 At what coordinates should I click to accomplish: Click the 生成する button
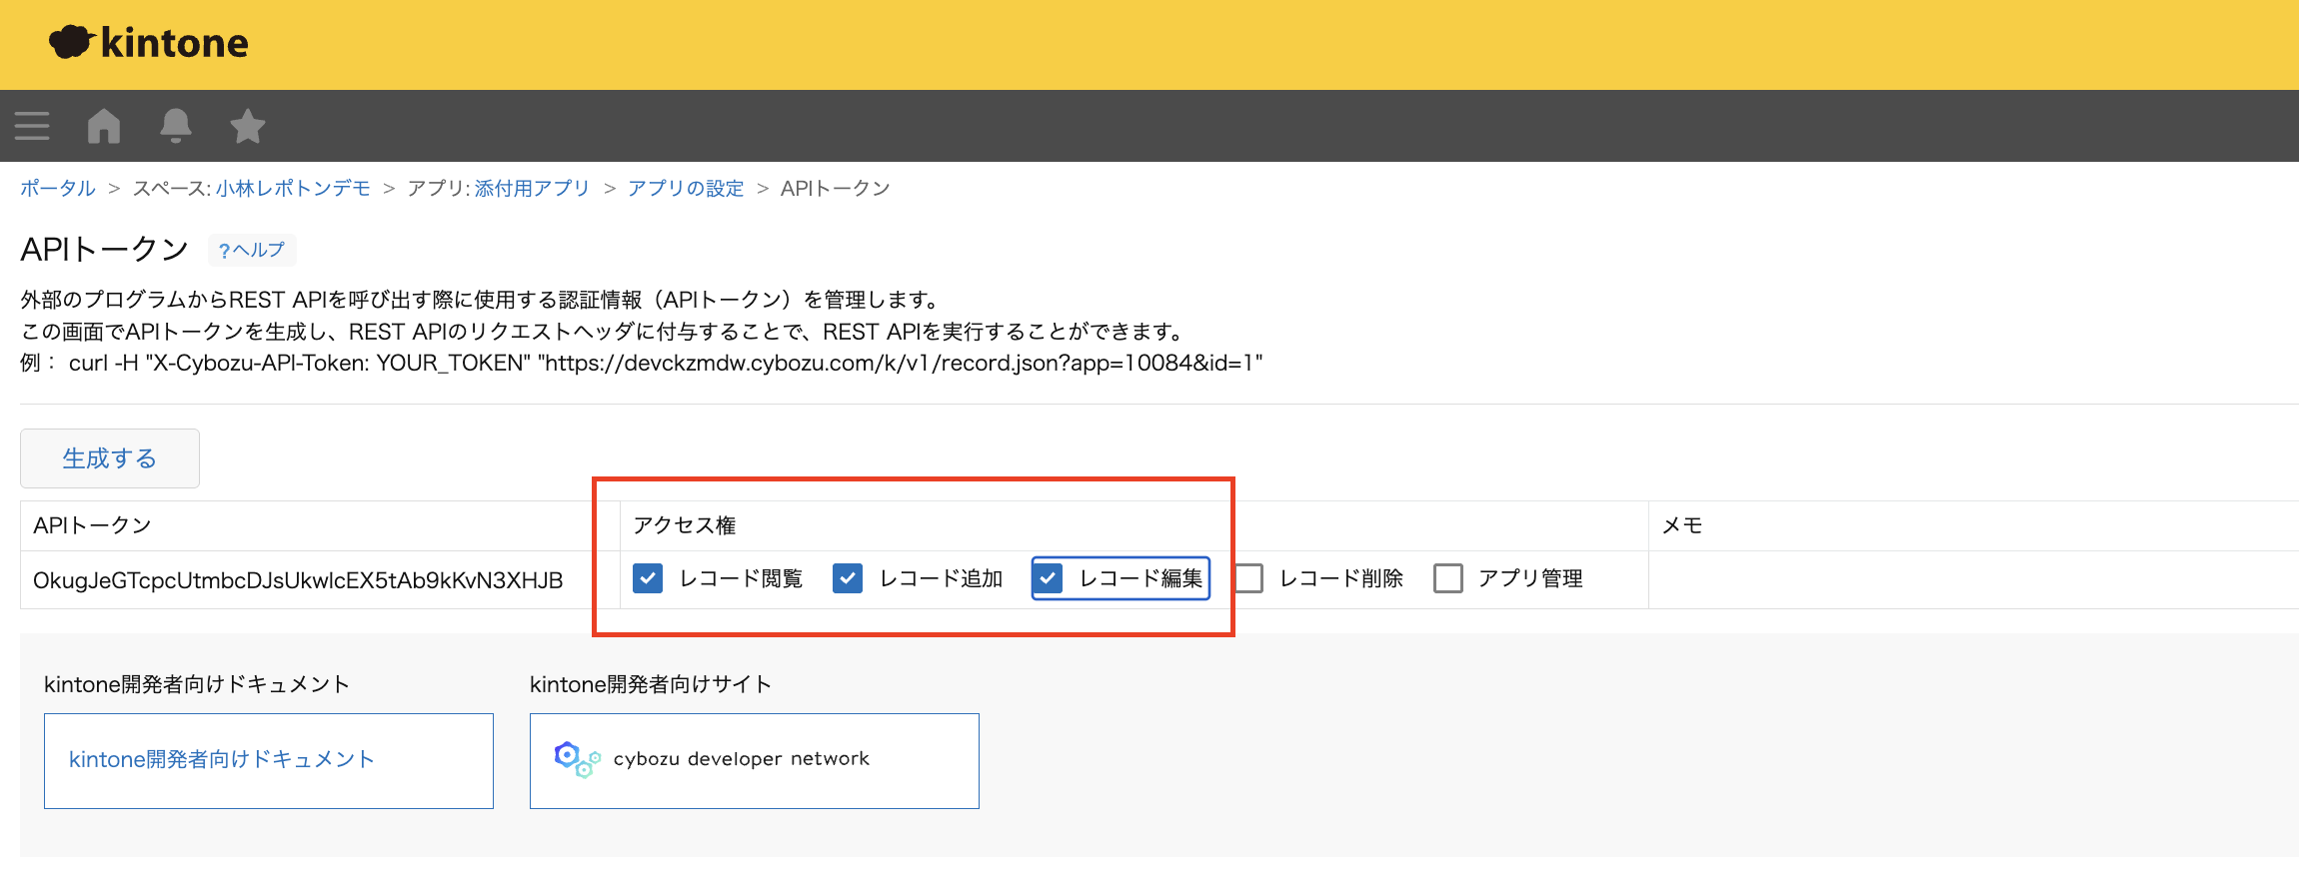110,458
